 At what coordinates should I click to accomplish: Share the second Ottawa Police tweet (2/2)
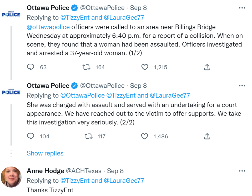pos(207,136)
